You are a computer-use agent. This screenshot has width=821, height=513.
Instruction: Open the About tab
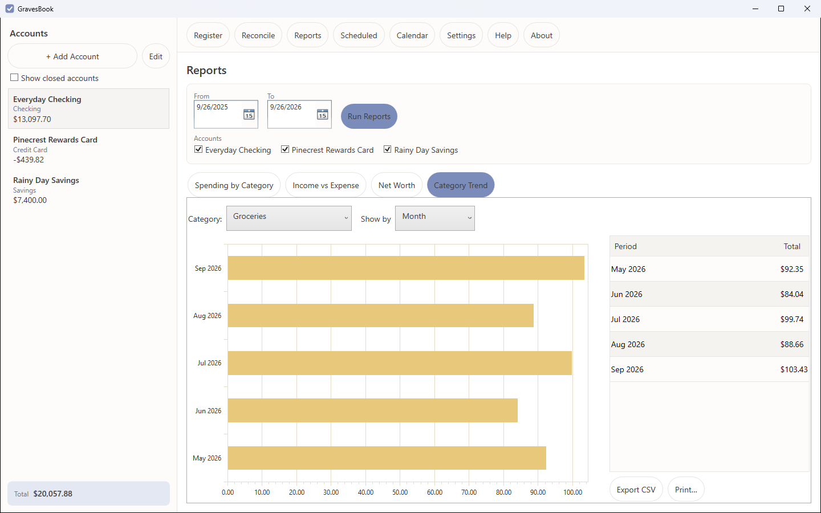[542, 35]
